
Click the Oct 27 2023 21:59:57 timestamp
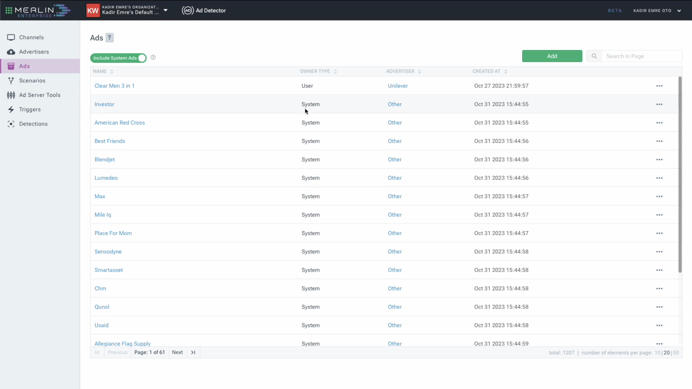(x=501, y=86)
